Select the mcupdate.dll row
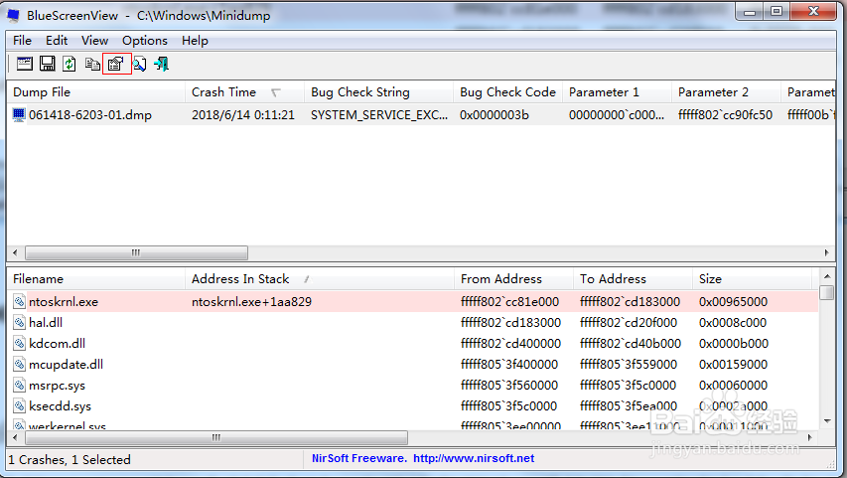Screen dimensions: 847x478 (413, 364)
